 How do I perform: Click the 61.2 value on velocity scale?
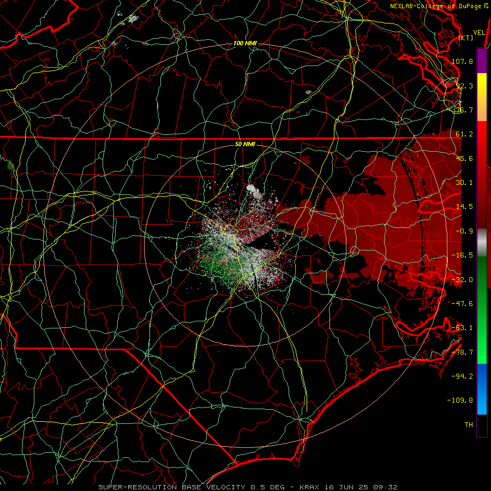pyautogui.click(x=464, y=134)
